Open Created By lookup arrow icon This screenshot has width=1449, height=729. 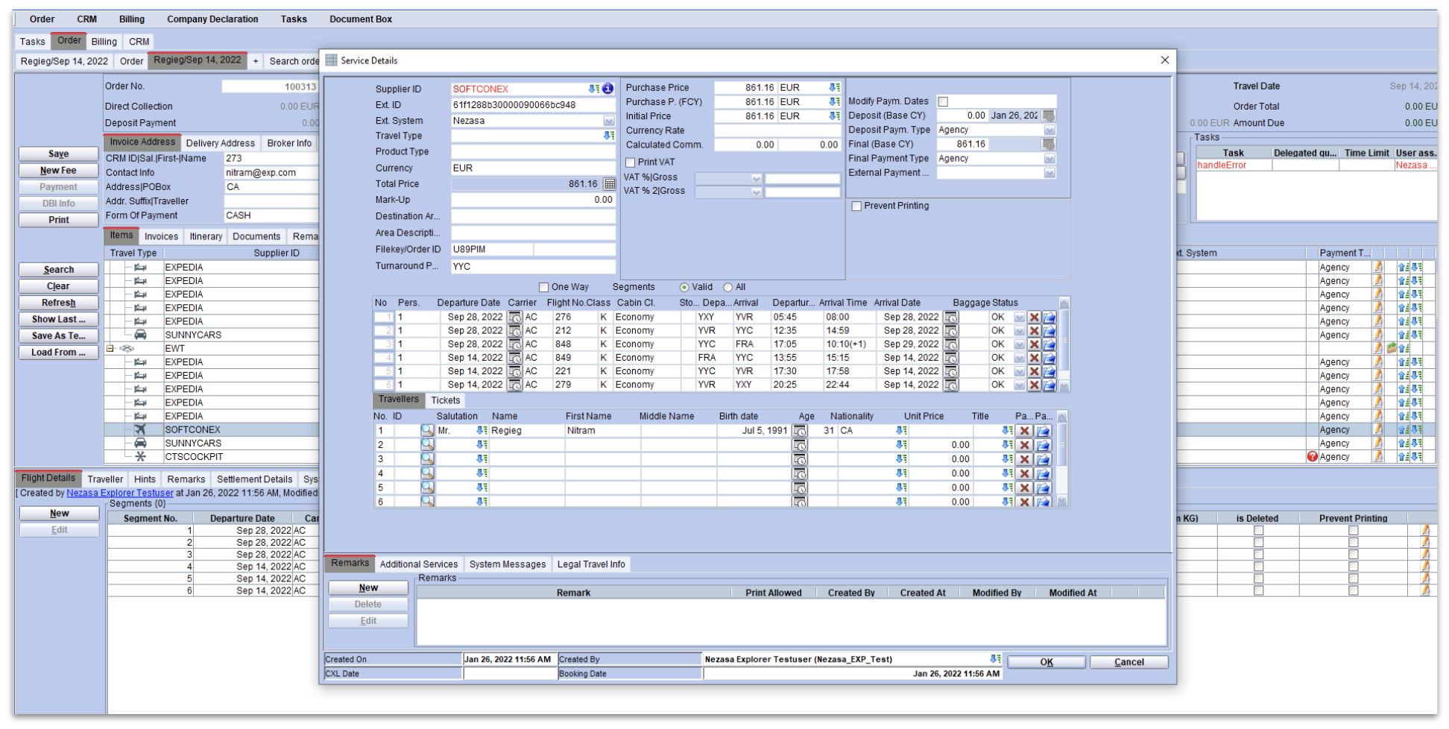click(994, 659)
